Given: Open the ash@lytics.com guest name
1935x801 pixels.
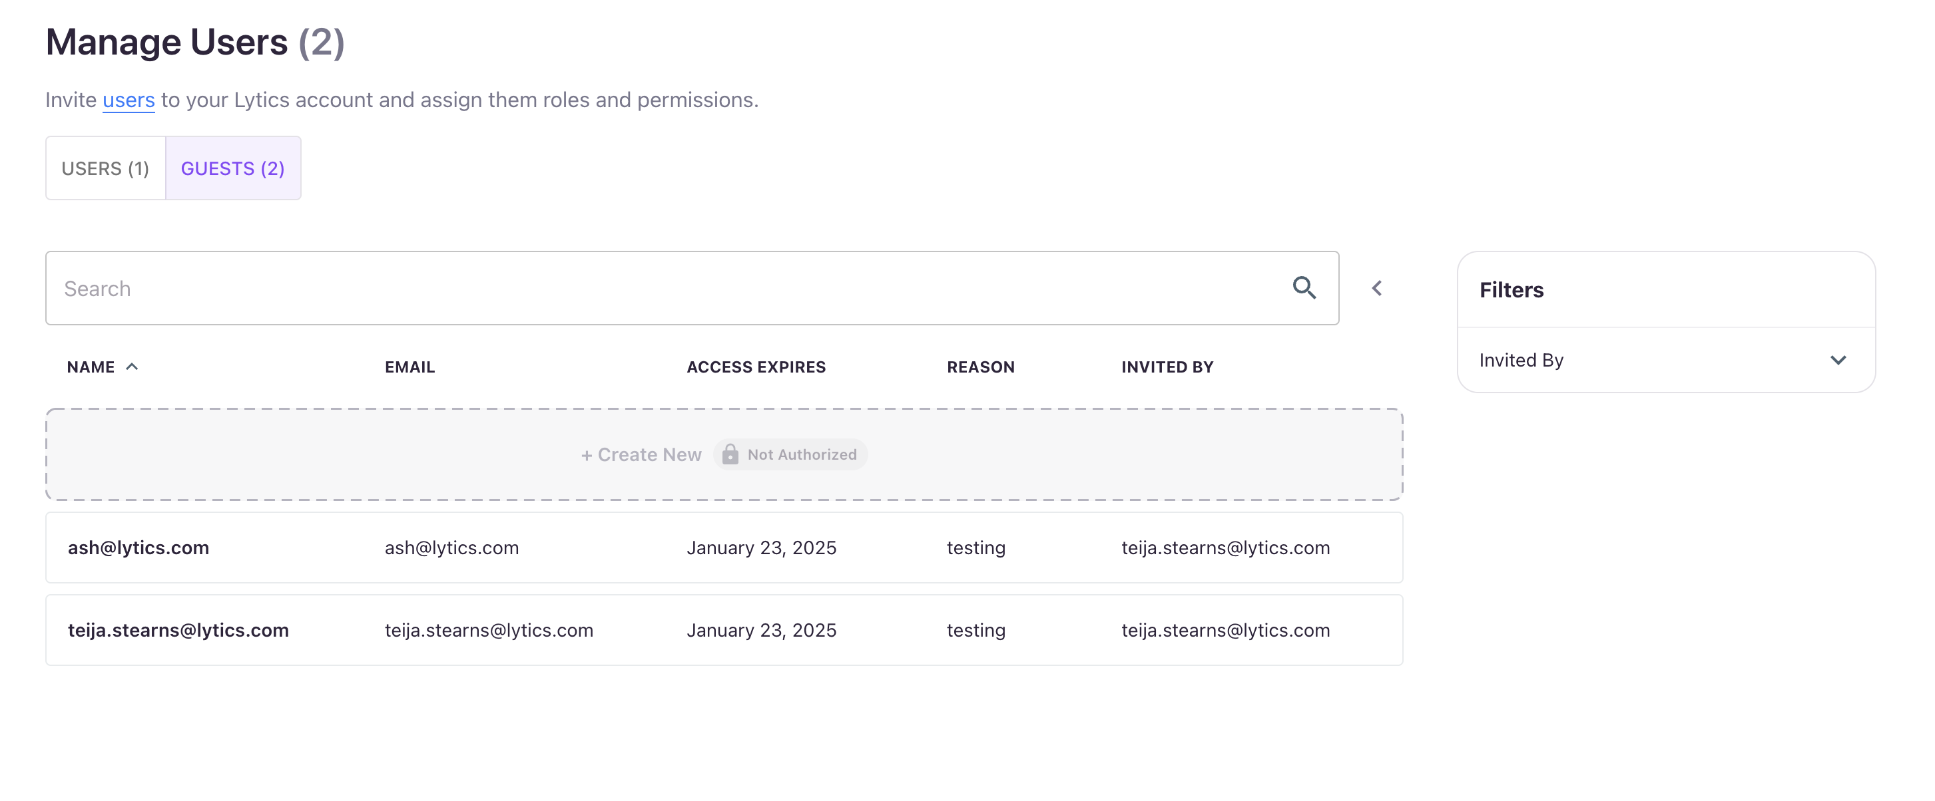Looking at the screenshot, I should (x=138, y=548).
